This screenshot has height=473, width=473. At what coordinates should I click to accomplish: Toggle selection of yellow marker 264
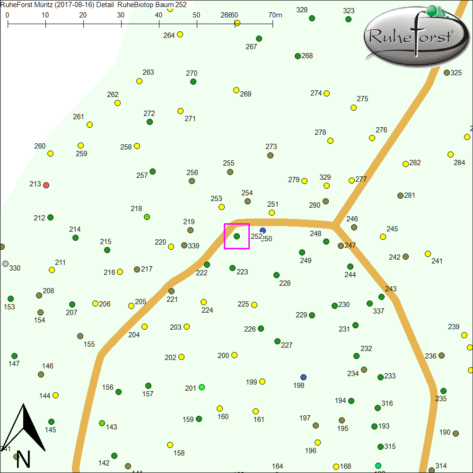[180, 35]
